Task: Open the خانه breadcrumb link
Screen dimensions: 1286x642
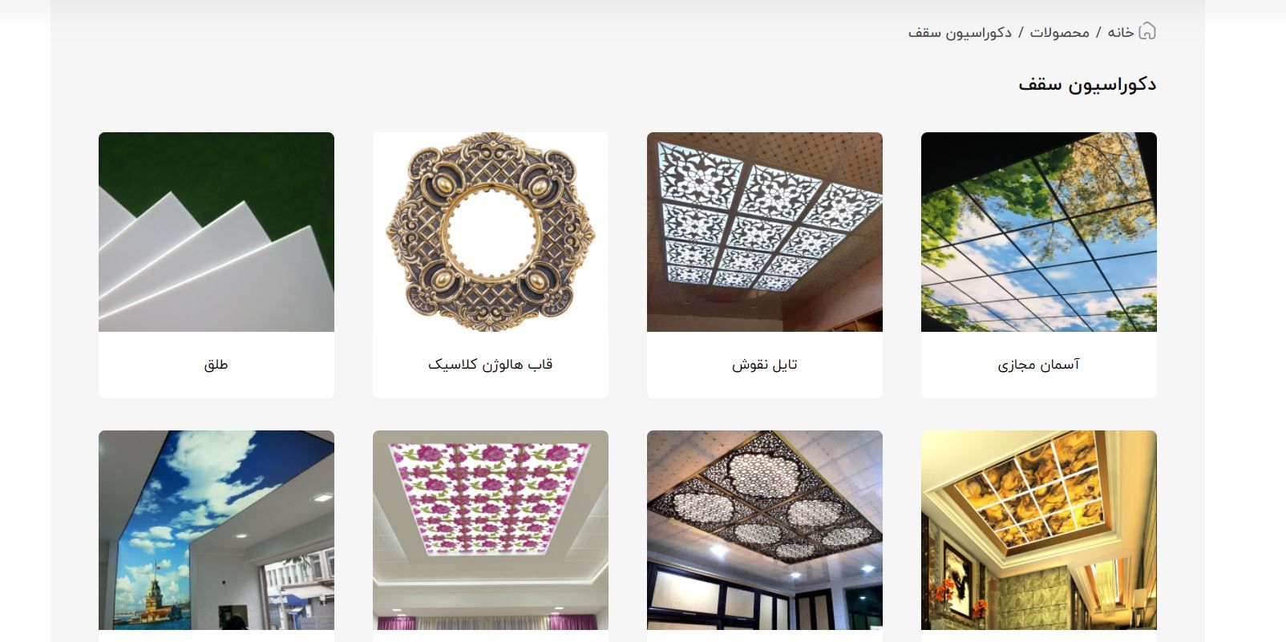Action: (x=1121, y=32)
